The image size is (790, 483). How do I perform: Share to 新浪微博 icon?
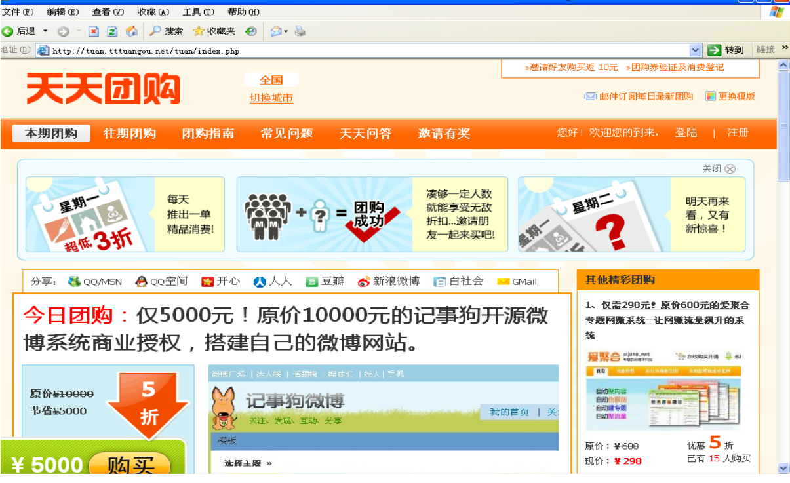click(364, 282)
